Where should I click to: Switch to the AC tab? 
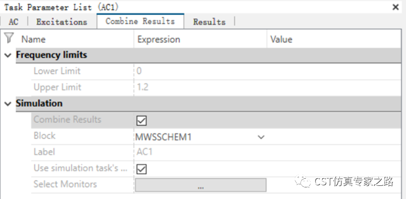pyautogui.click(x=14, y=22)
